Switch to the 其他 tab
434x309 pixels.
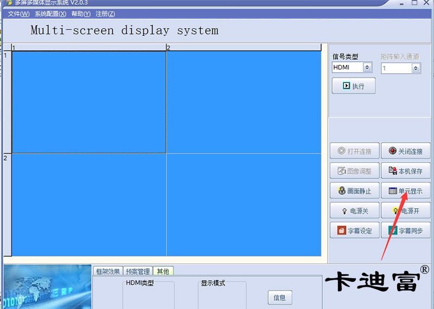tap(162, 272)
